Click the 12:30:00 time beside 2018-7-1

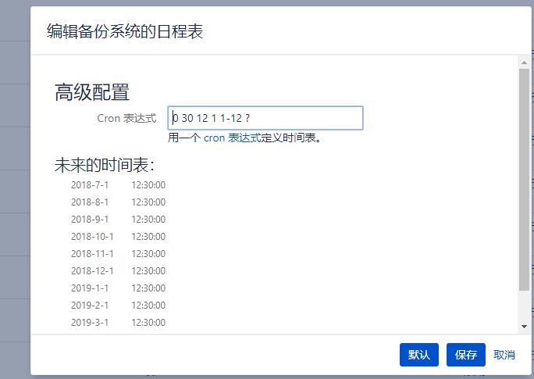(x=148, y=185)
